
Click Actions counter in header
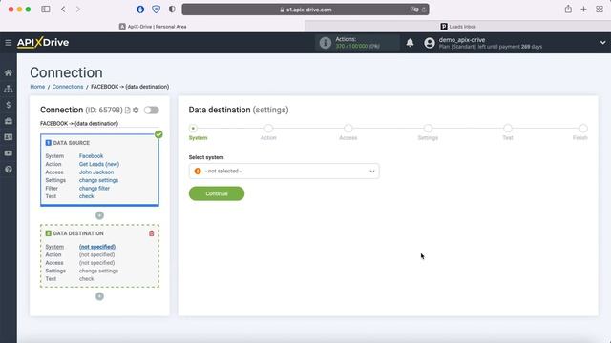tap(357, 42)
